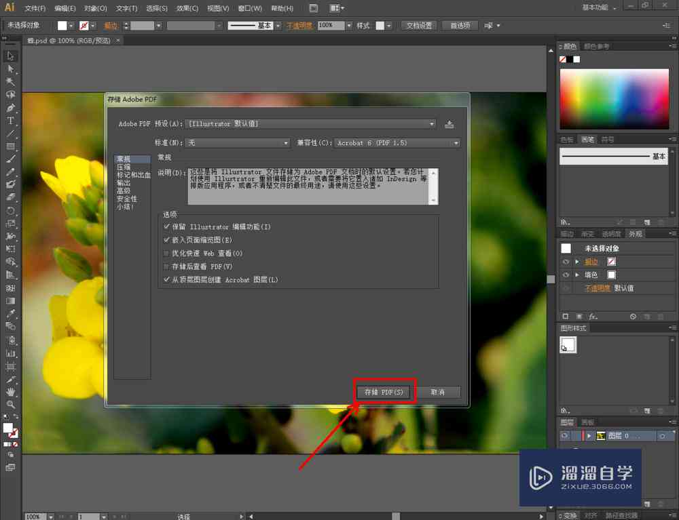
Task: Switch to the Brushes panel tab
Action: (x=587, y=139)
